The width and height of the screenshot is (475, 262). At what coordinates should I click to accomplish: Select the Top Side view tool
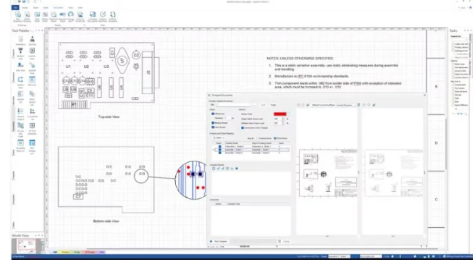pos(32,41)
